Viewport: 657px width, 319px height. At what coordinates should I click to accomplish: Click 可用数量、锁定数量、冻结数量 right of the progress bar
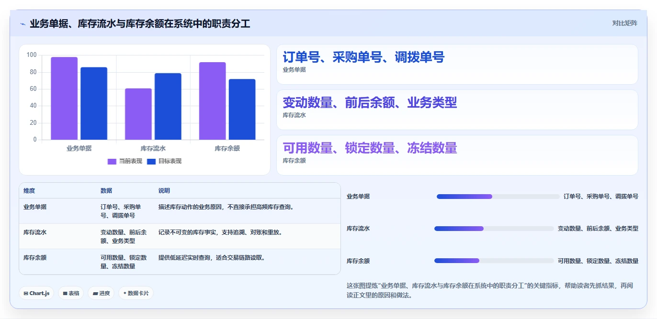coord(598,261)
